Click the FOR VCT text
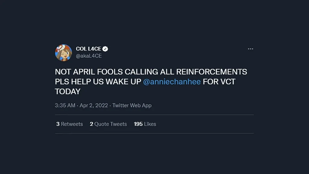This screenshot has height=174, width=309. tap(219, 82)
